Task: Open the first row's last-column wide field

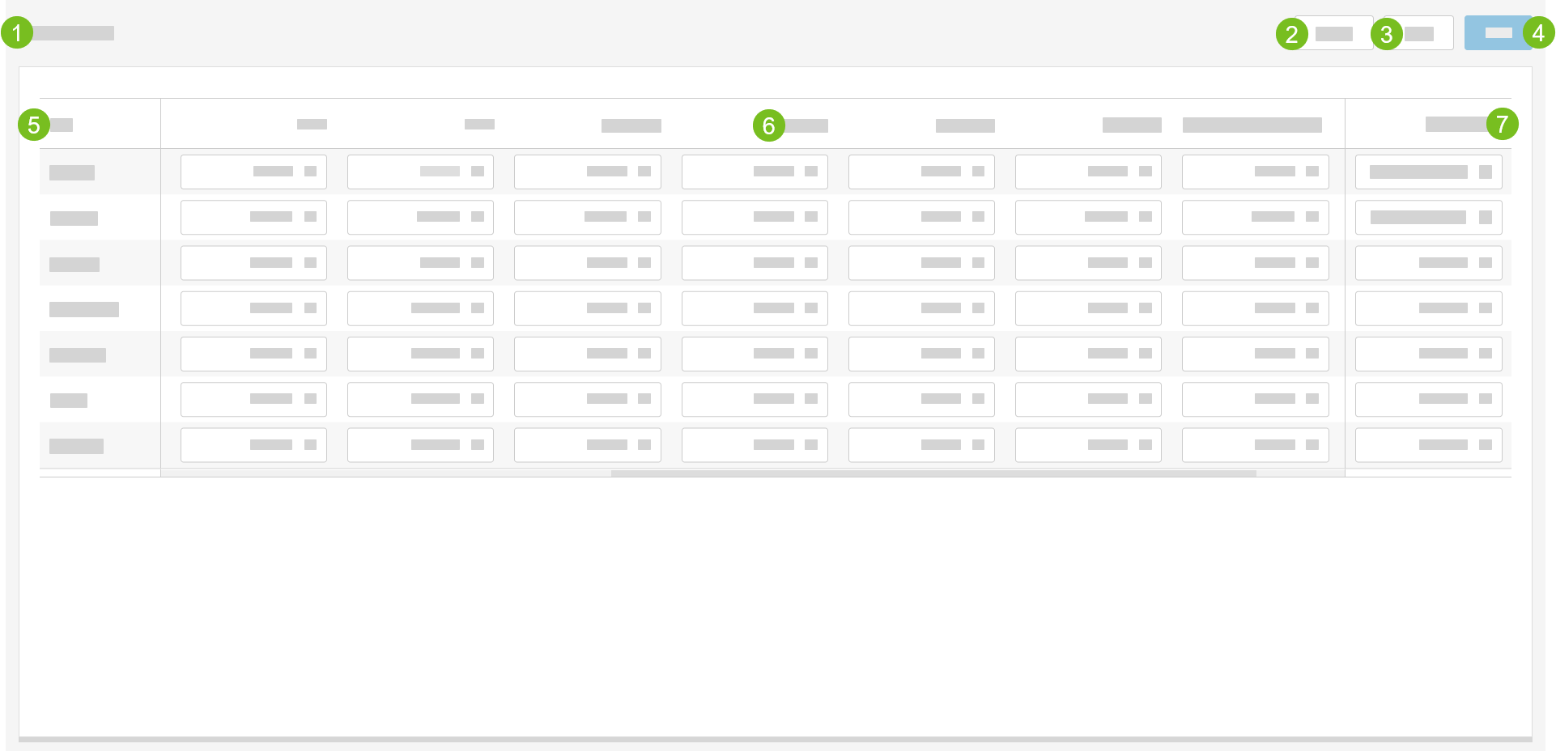Action: (x=1428, y=172)
